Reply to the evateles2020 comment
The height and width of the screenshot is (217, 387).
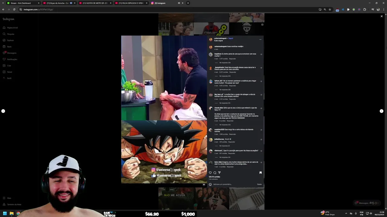tap(232, 134)
